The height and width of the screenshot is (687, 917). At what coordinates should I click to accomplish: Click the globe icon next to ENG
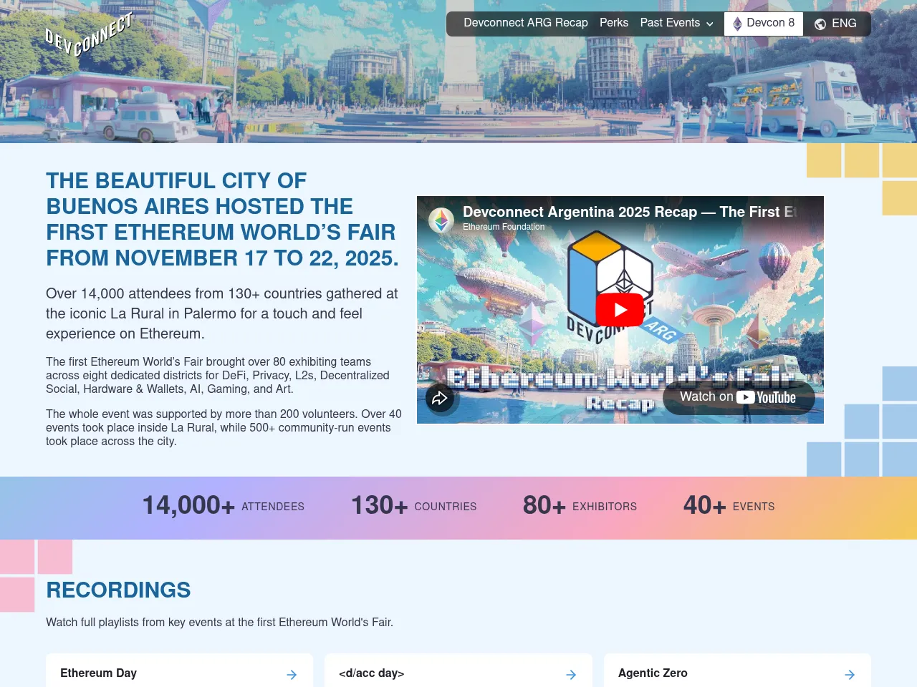point(820,24)
